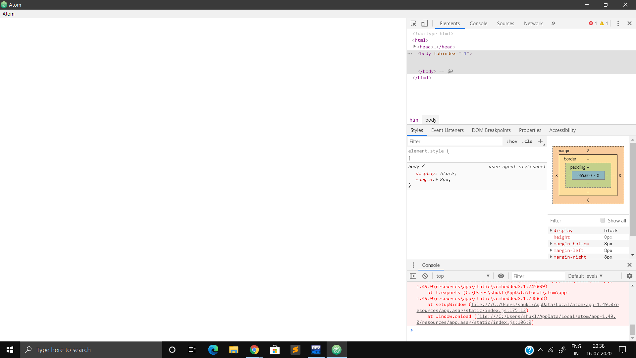Image resolution: width=636 pixels, height=358 pixels.
Task: Click the ellipsis beside body element
Action: (410, 54)
